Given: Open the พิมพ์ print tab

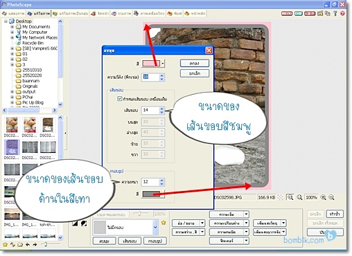Looking at the screenshot, I should point(175,14).
